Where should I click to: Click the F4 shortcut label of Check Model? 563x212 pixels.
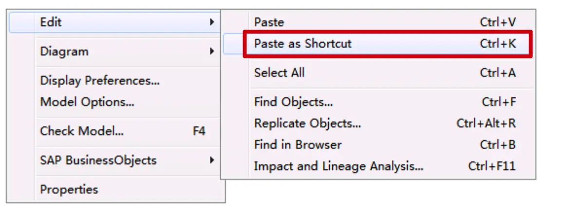(x=199, y=131)
